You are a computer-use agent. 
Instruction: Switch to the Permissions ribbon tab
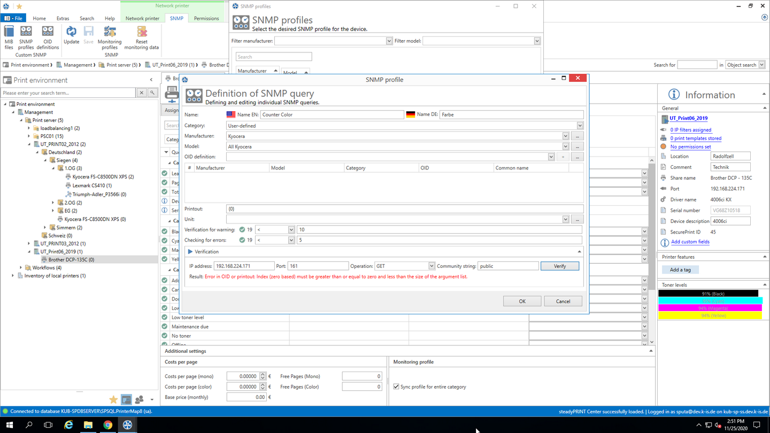[206, 18]
